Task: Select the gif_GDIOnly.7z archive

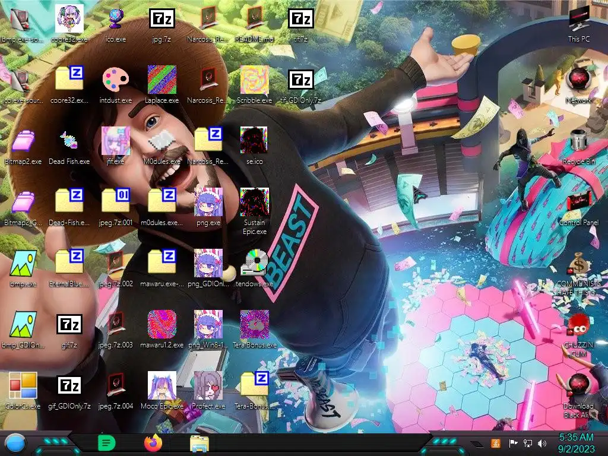Action: click(69, 385)
